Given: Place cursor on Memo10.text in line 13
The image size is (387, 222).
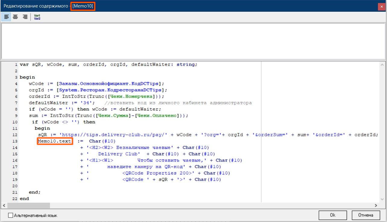Looking at the screenshot, I should point(55,141).
